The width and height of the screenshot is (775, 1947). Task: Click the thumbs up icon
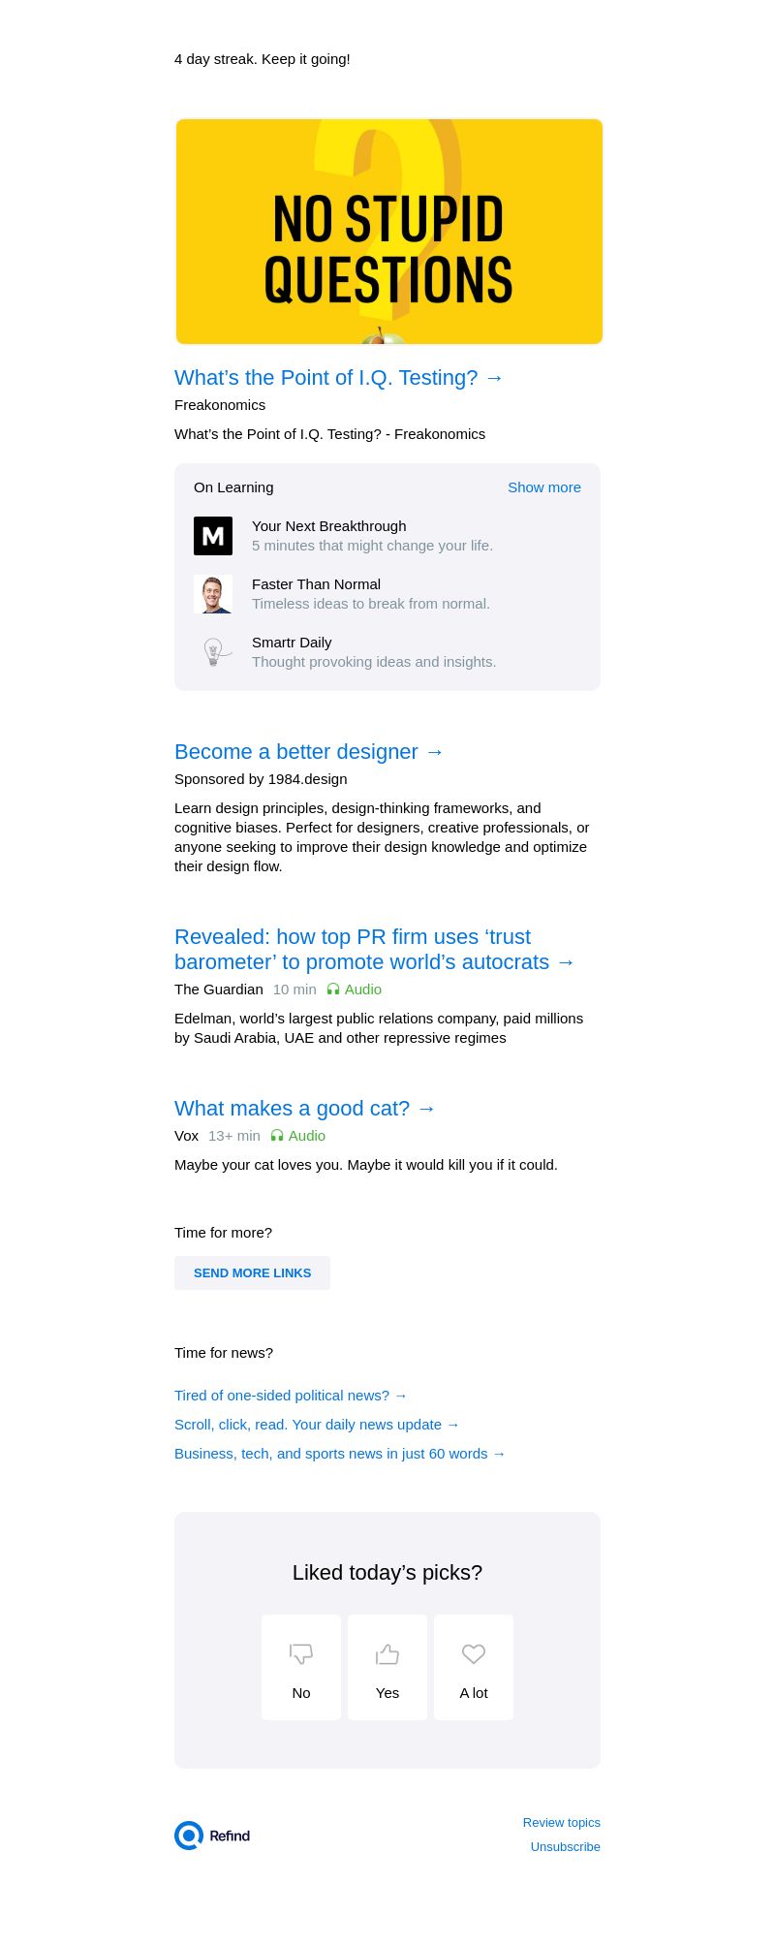[387, 1653]
